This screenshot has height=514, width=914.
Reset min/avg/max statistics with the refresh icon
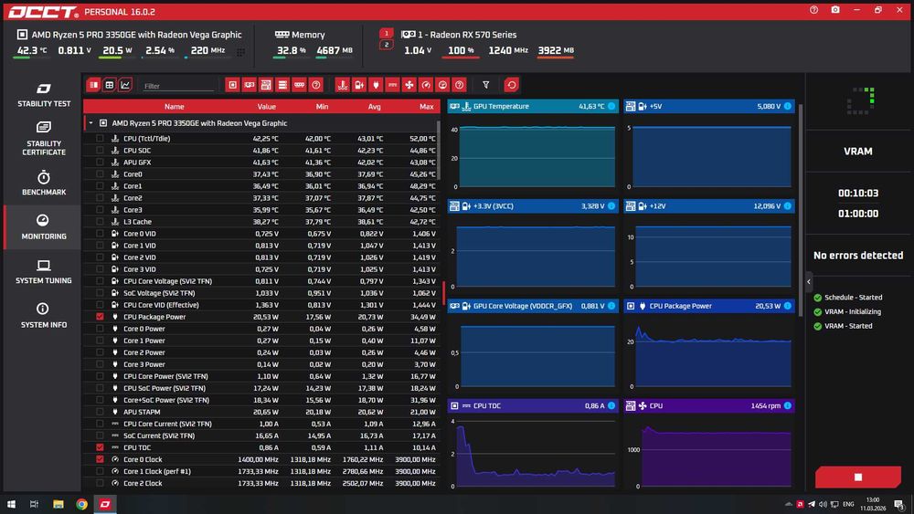pyautogui.click(x=511, y=85)
